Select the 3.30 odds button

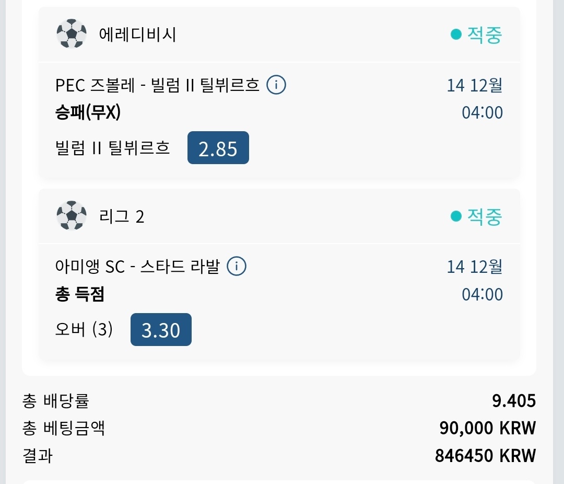(161, 330)
